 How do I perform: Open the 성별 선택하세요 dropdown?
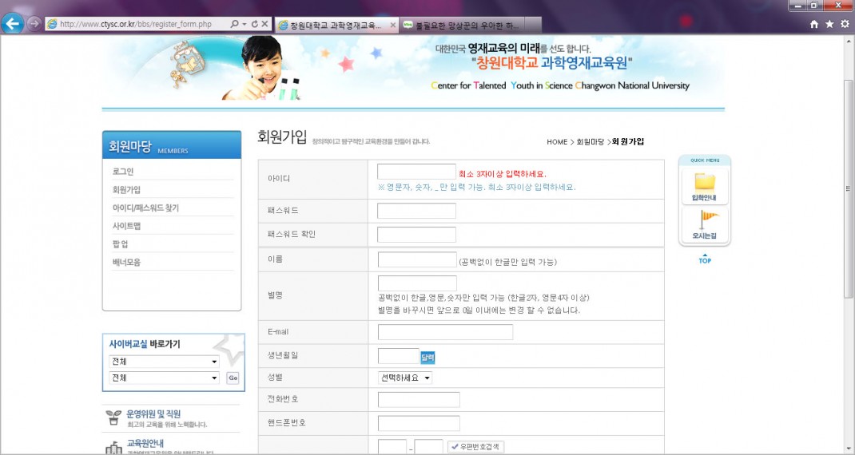point(404,378)
